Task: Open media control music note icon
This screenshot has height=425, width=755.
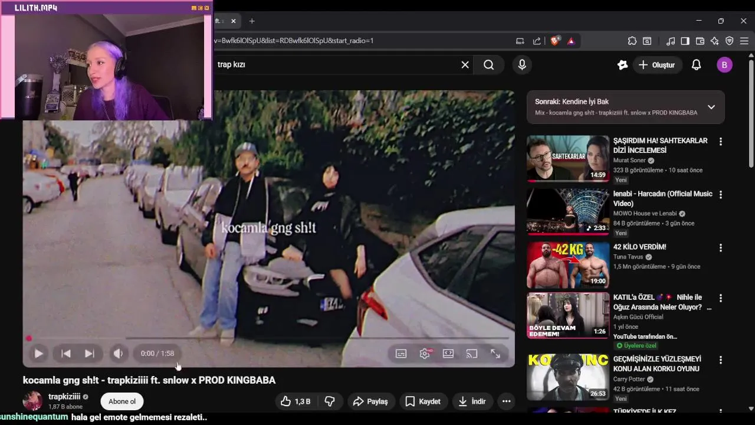Action: (x=671, y=41)
